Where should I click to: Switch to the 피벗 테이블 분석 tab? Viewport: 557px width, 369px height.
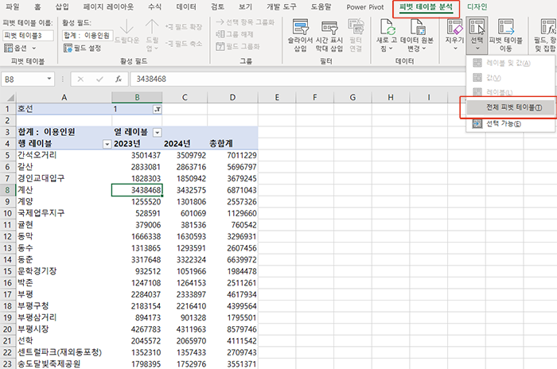coord(426,6)
